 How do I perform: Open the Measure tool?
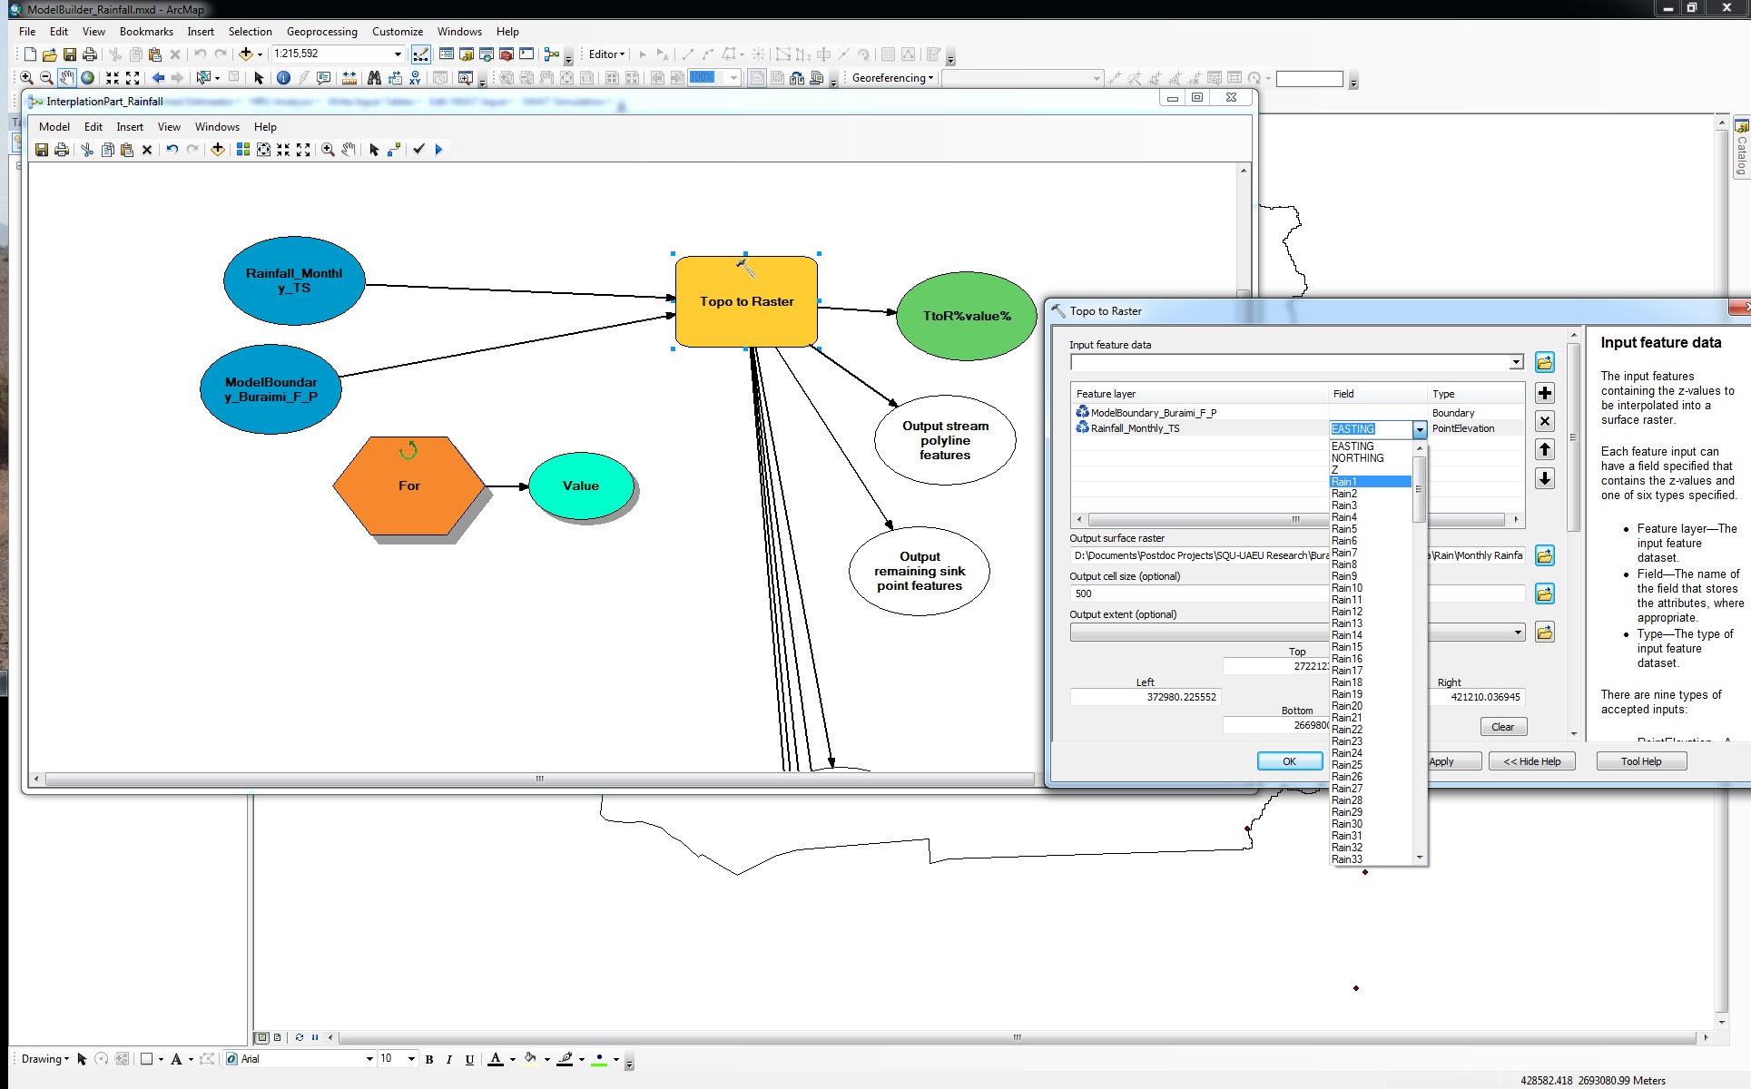click(349, 78)
